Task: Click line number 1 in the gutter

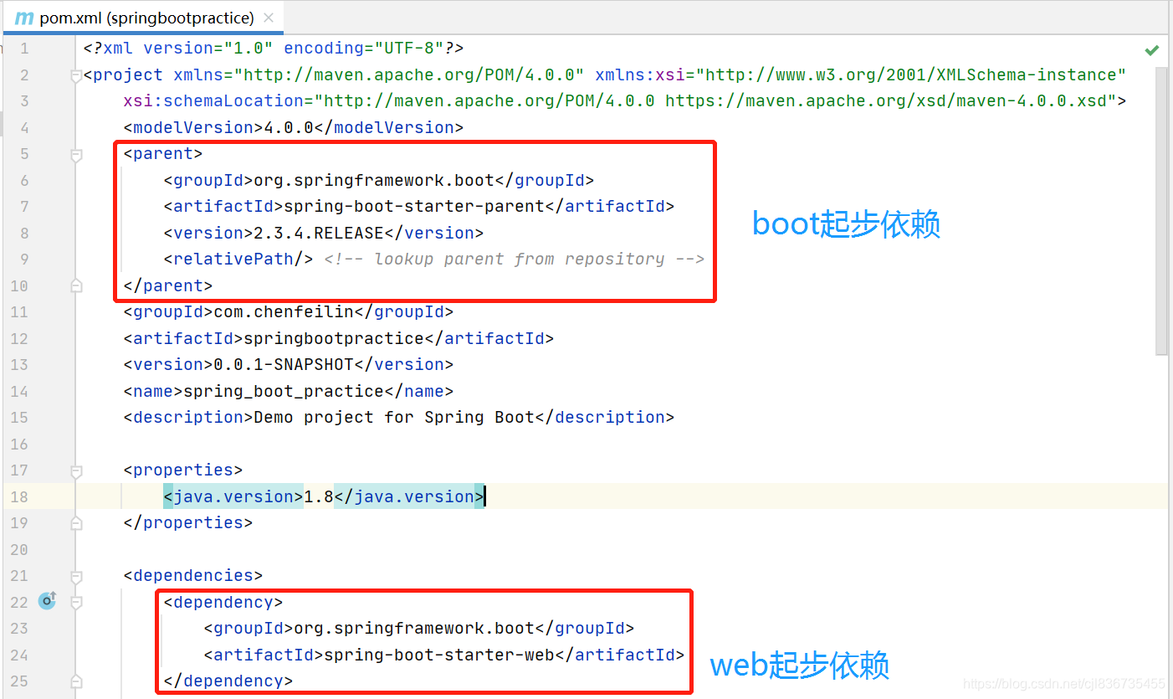Action: [23, 49]
